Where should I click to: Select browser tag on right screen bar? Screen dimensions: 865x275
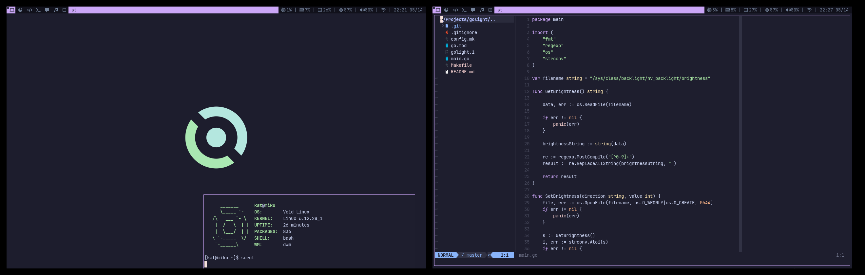(x=446, y=10)
